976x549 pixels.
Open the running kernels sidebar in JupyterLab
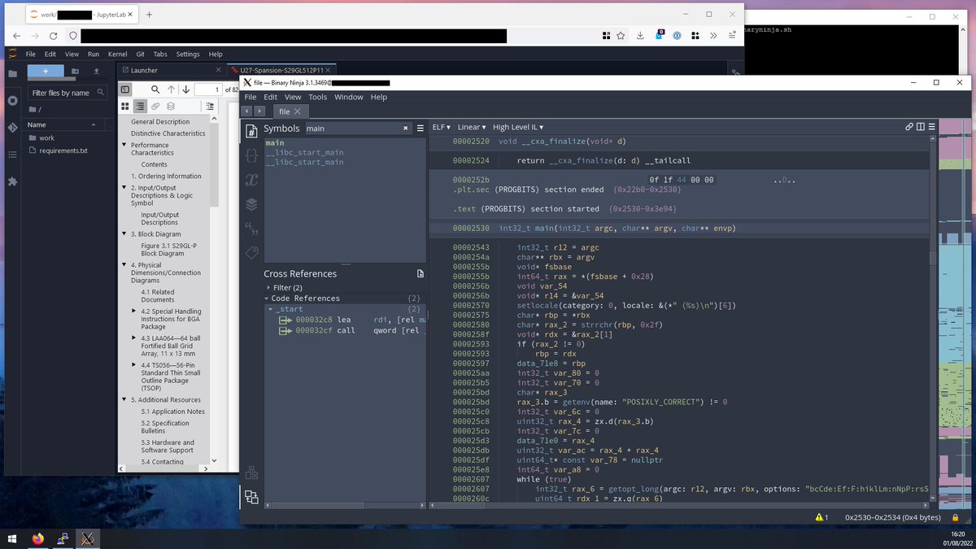point(12,101)
